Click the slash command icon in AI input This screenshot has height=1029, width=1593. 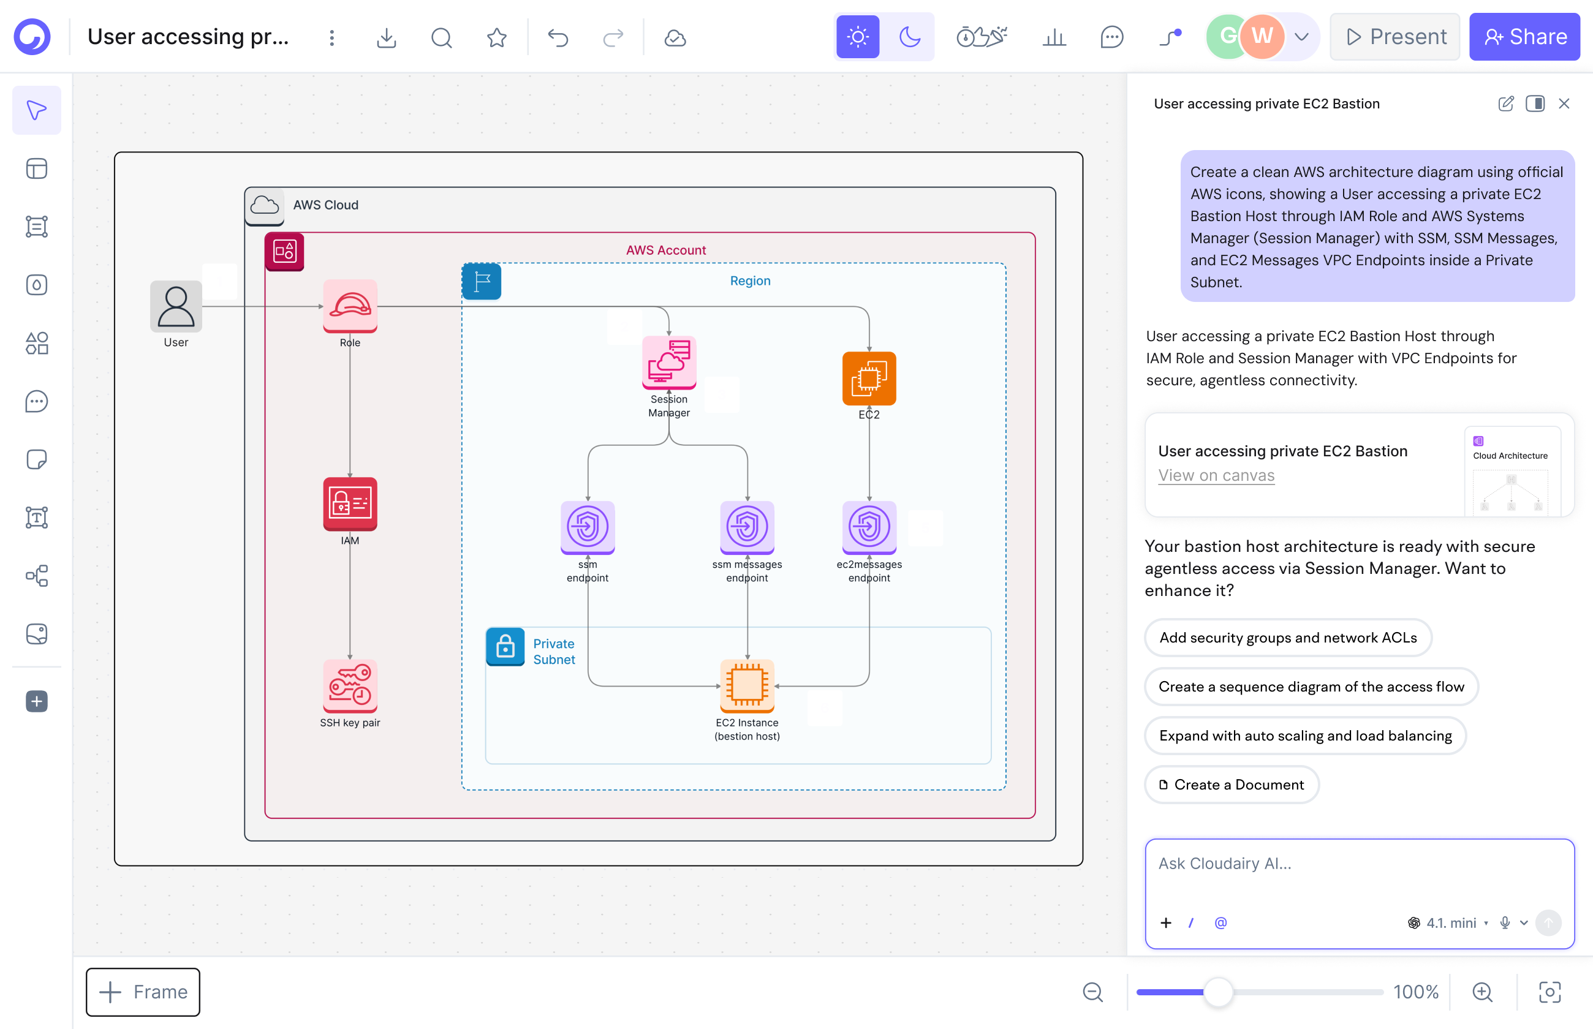[1190, 923]
